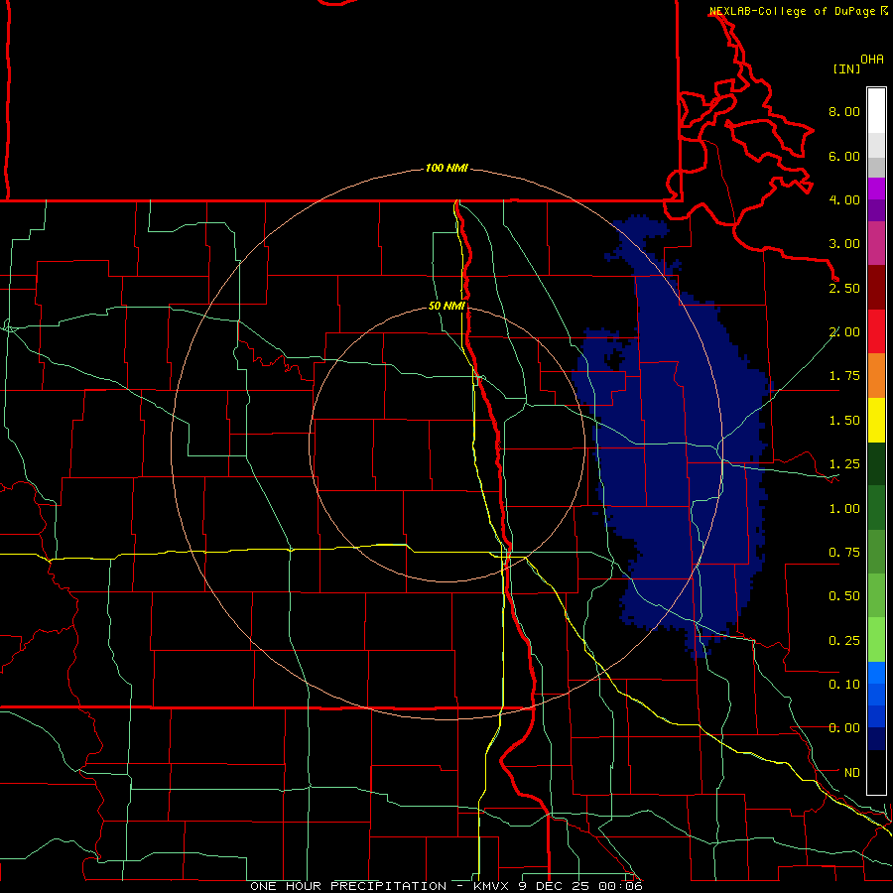Select the yellow 1.50 color swatch
The height and width of the screenshot is (893, 893).
[876, 420]
